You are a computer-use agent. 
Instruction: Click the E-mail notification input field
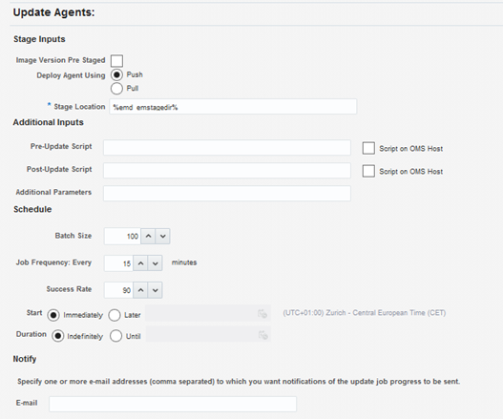[173, 405]
